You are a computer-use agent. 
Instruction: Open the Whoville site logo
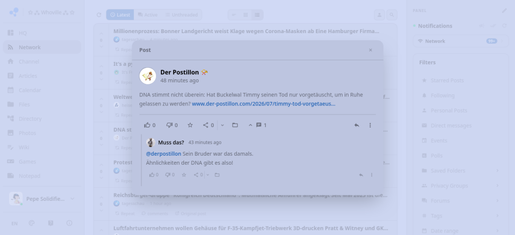14,12
